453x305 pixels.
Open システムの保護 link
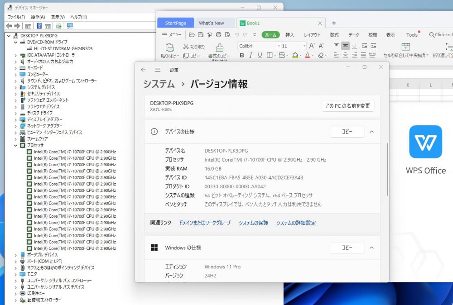tap(253, 223)
